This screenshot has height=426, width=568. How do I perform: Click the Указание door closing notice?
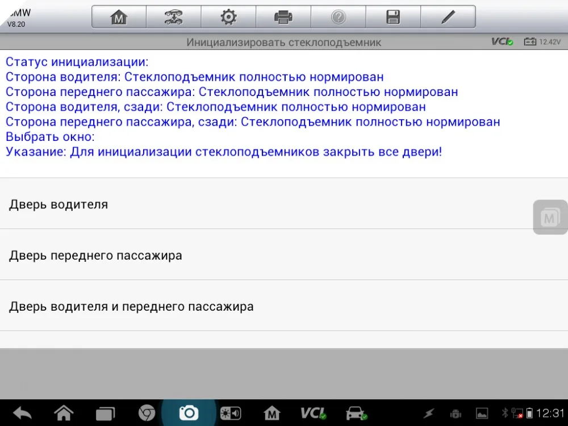click(224, 152)
